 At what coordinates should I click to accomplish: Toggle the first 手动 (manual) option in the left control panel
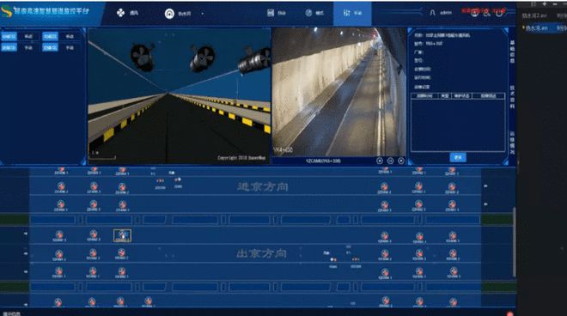click(x=28, y=36)
